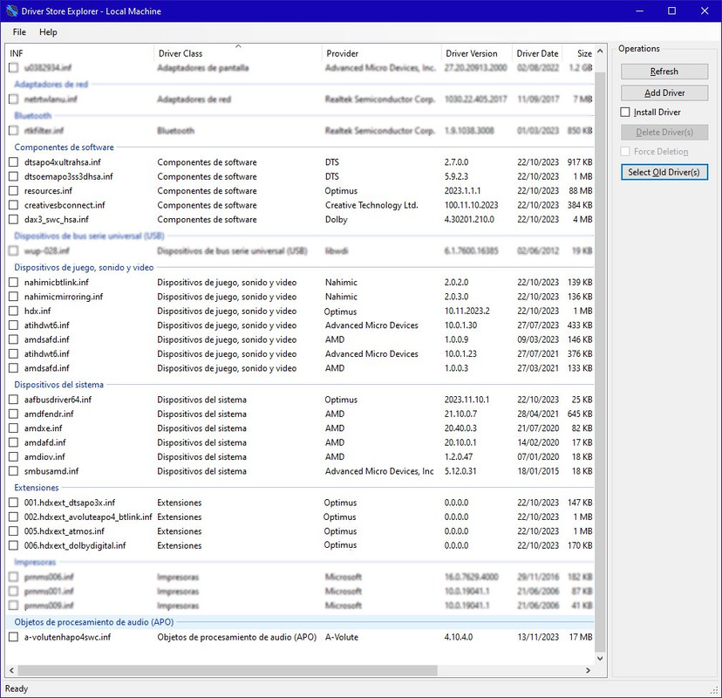The height and width of the screenshot is (698, 722).
Task: Check the hdx.inf checkbox
Action: tap(13, 311)
